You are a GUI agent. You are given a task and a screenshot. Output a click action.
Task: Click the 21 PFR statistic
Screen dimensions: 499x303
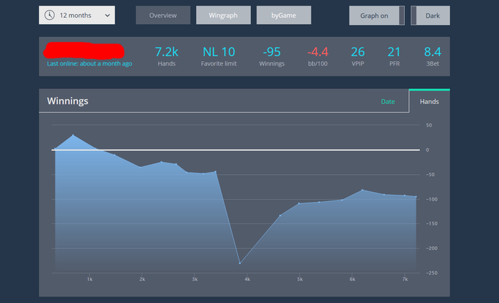coord(394,56)
